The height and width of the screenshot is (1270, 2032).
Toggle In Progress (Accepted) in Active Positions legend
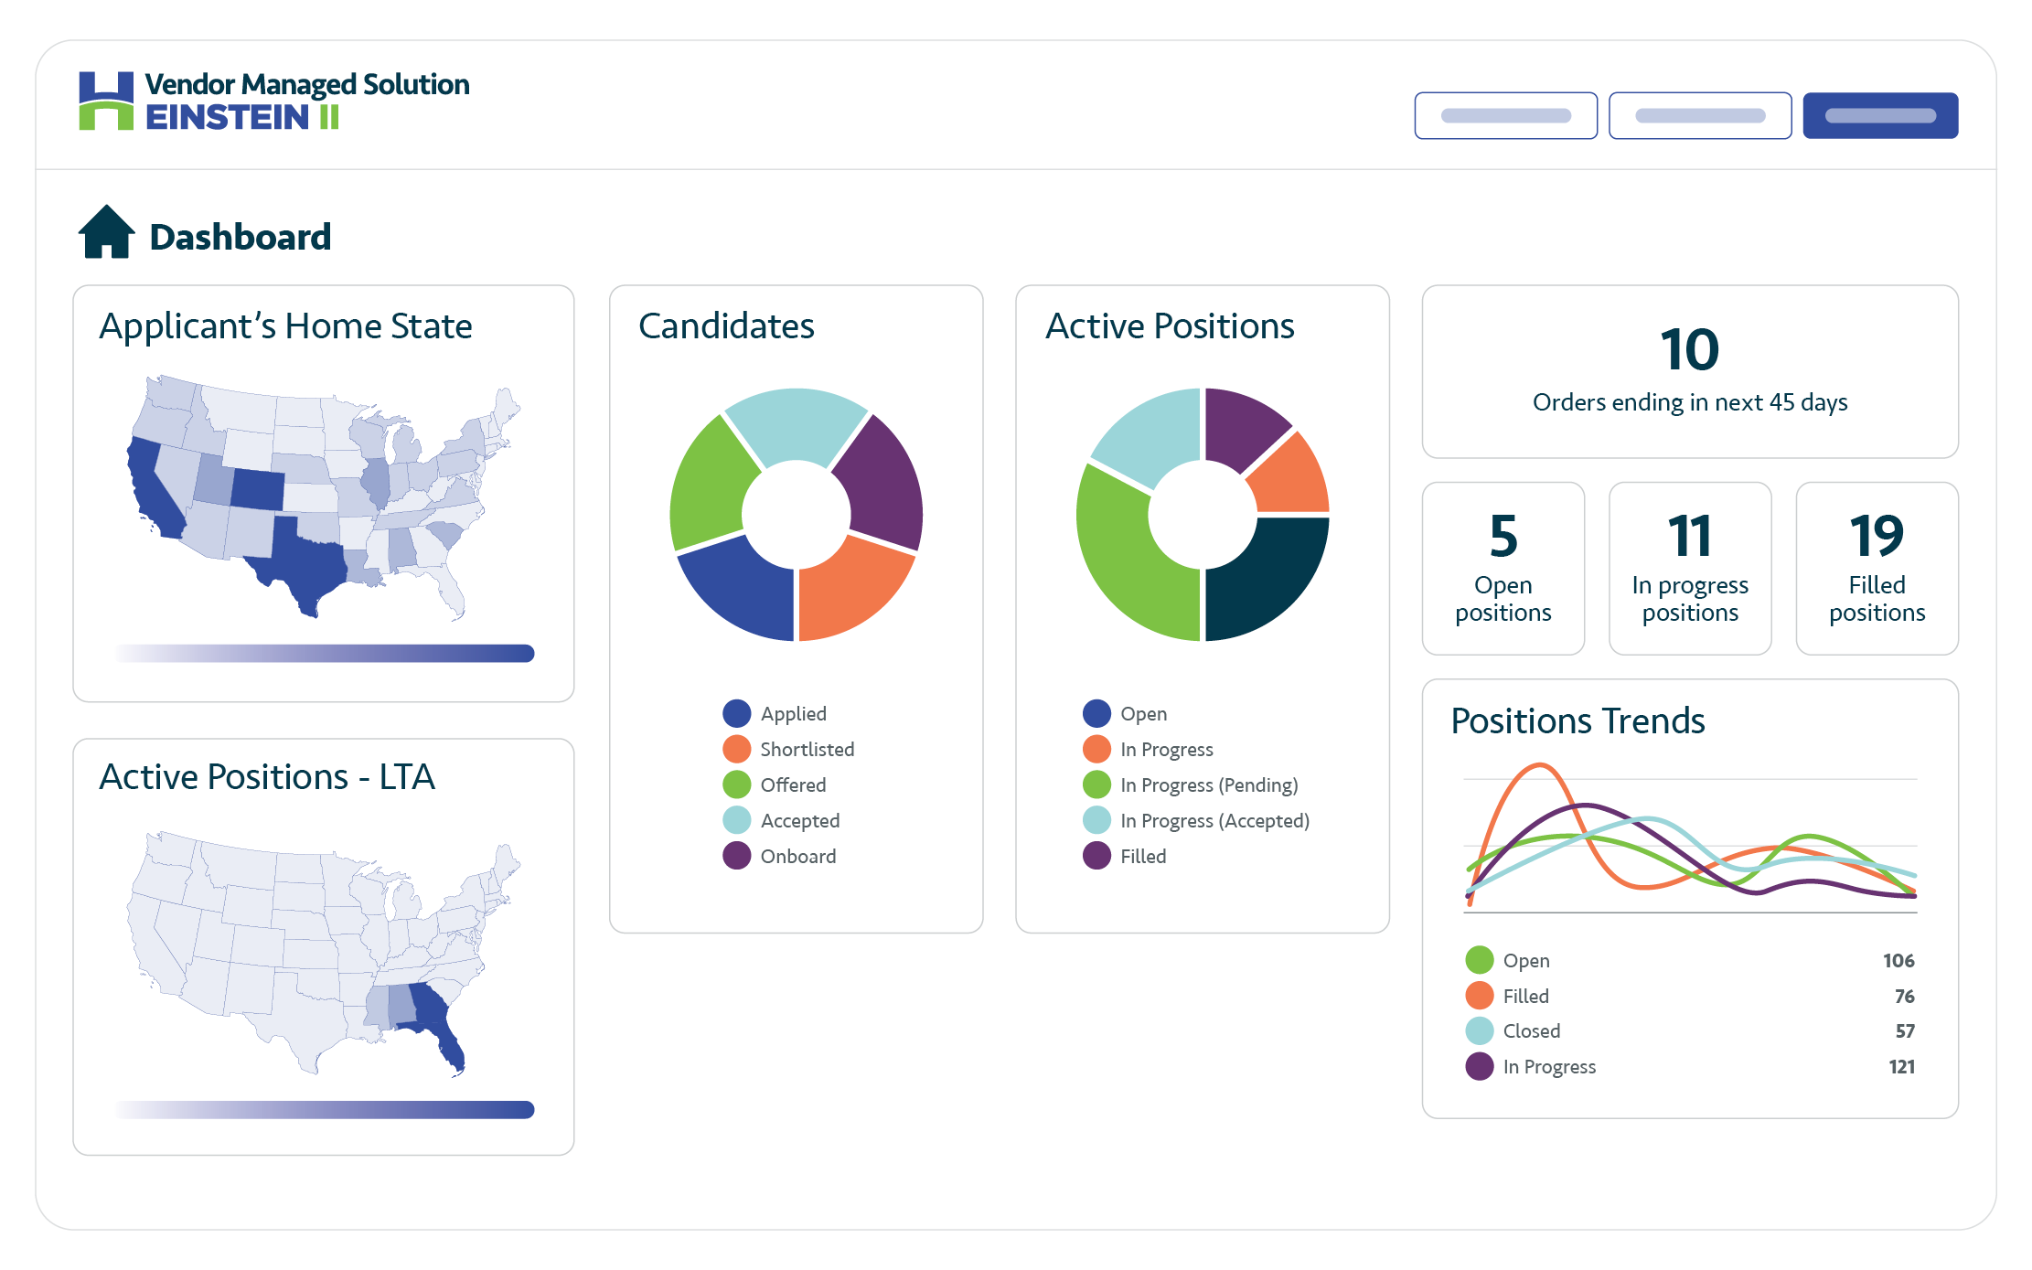[1096, 820]
